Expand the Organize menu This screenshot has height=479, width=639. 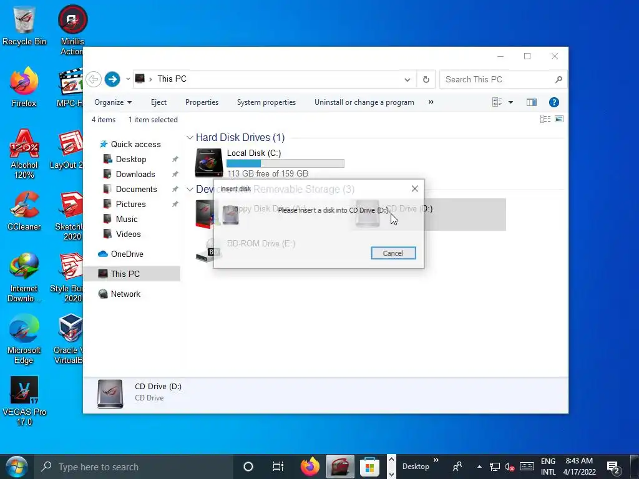[x=113, y=102]
